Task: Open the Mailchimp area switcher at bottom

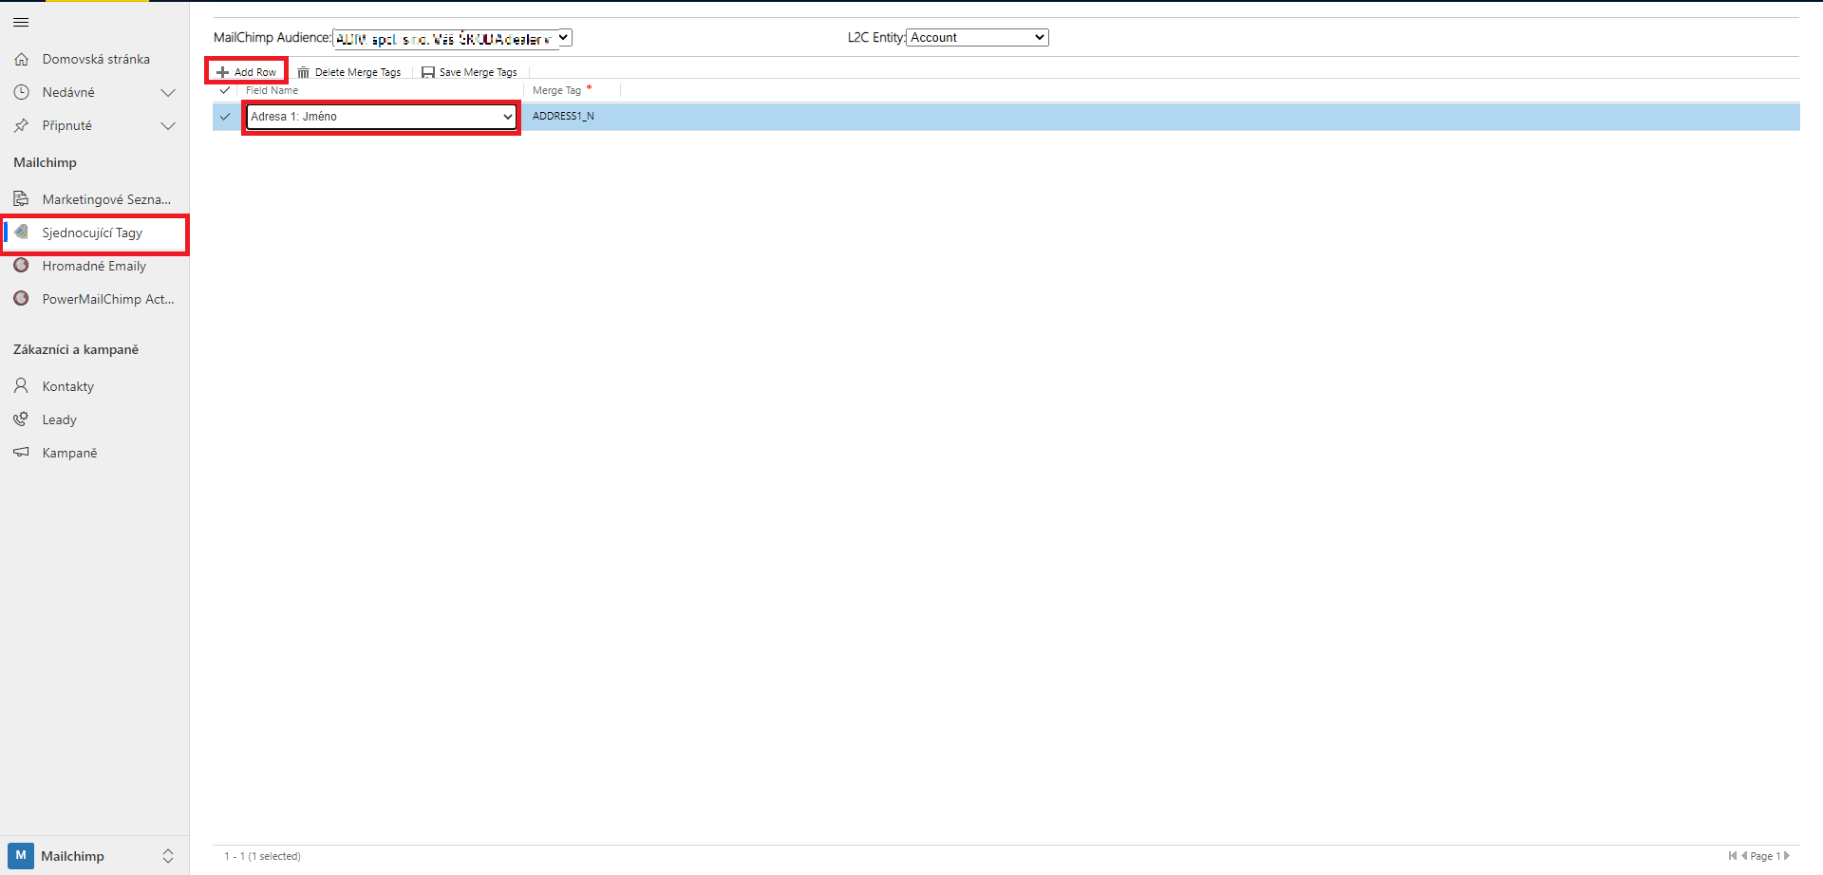Action: [93, 856]
